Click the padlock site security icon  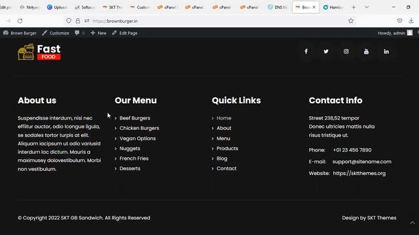pyautogui.click(x=78, y=21)
